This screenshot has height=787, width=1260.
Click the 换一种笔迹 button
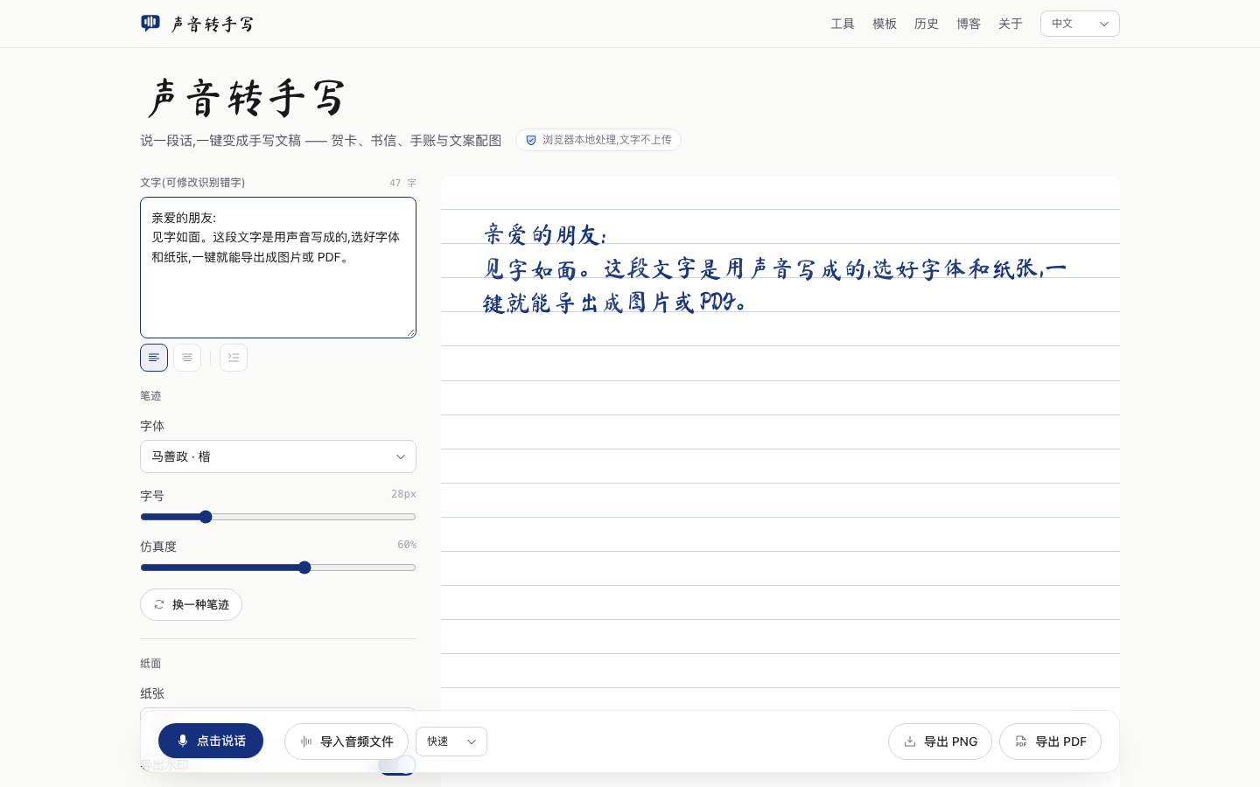click(x=191, y=604)
